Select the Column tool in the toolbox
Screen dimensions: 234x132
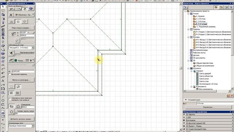click(3, 22)
